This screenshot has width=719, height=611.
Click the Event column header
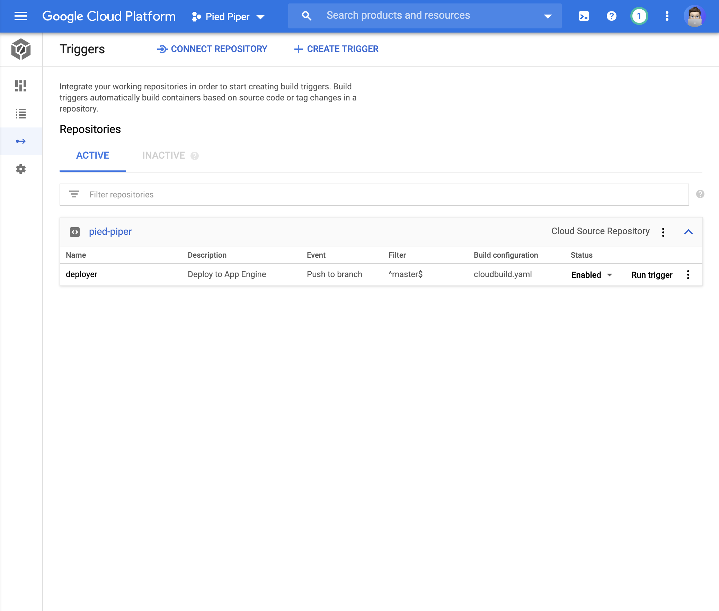[x=316, y=255]
